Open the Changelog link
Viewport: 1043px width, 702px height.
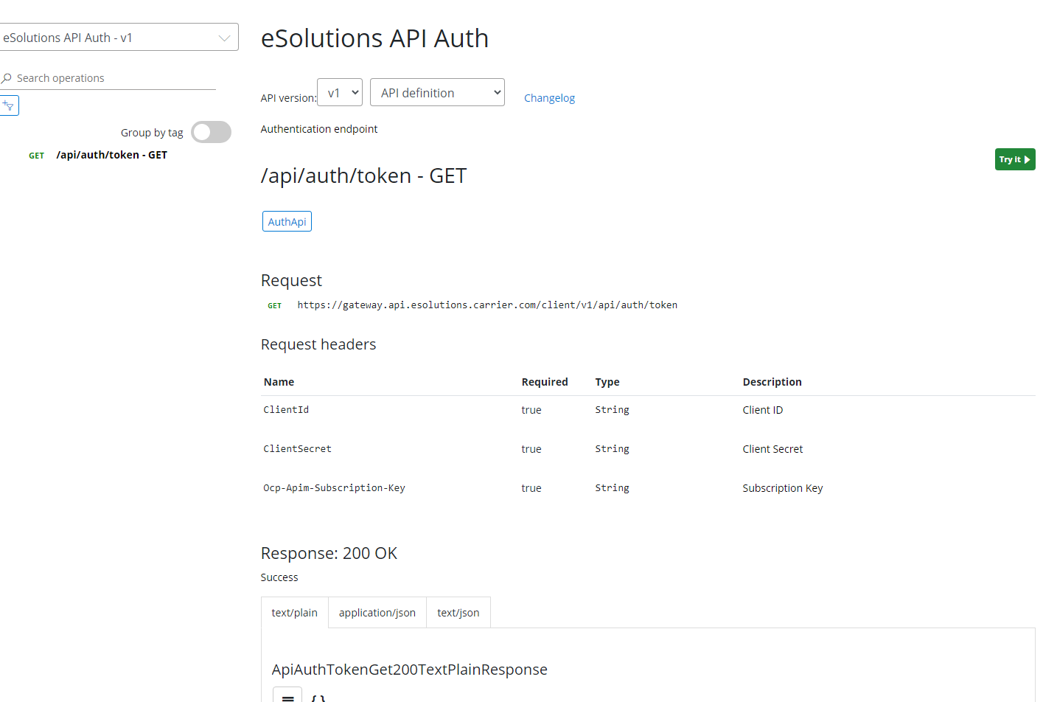549,98
